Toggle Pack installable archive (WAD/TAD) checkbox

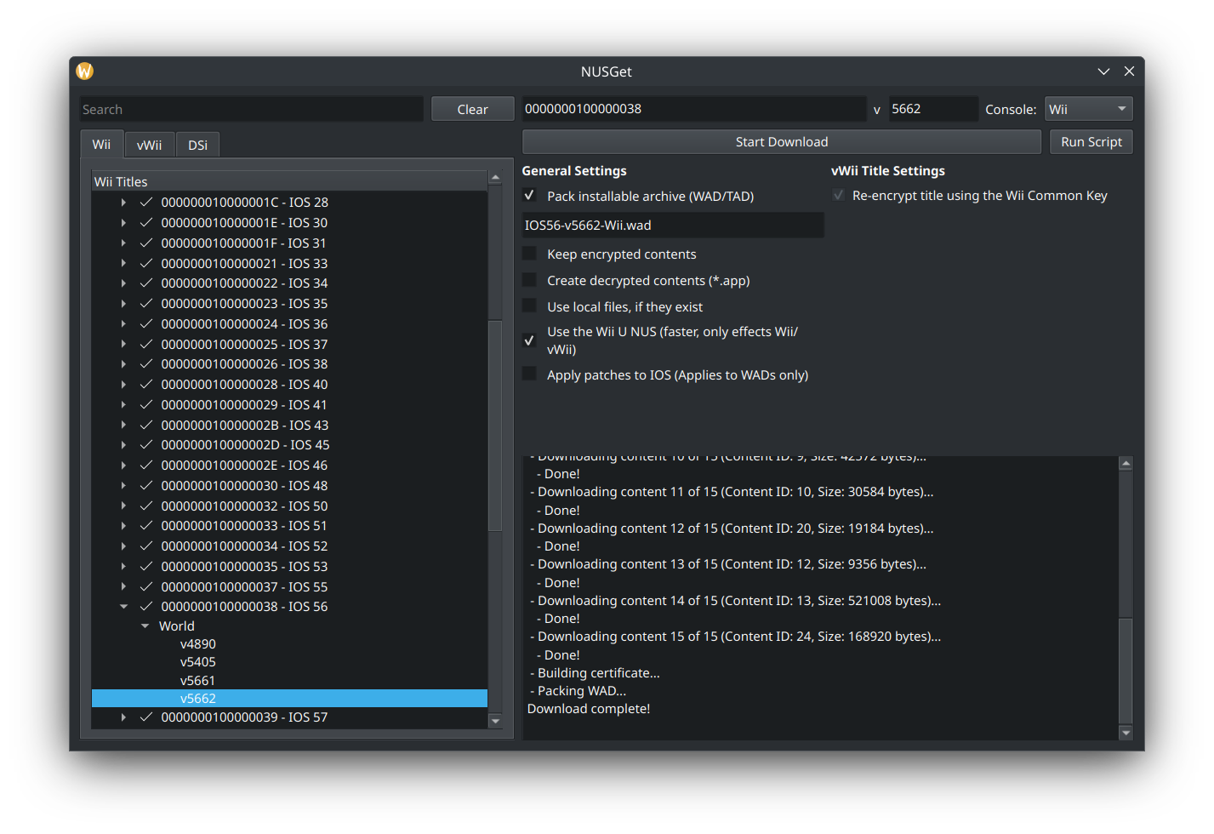[x=529, y=196]
